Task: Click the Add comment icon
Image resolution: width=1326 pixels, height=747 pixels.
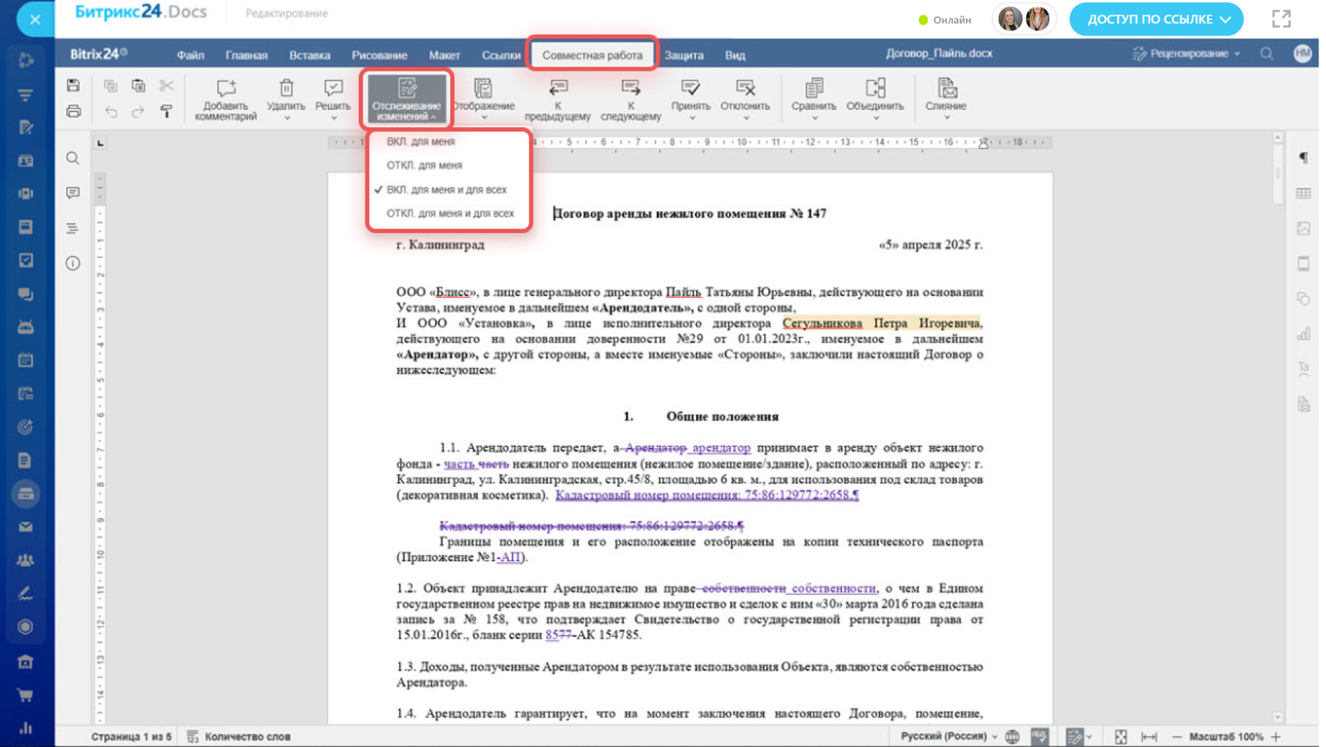Action: coord(226,88)
